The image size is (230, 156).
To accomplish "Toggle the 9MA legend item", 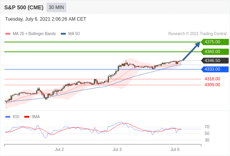I will 32,117.
